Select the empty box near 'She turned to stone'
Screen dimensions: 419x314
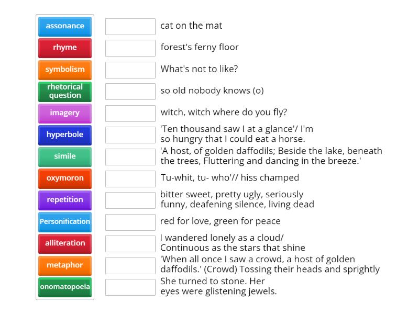[x=129, y=287]
